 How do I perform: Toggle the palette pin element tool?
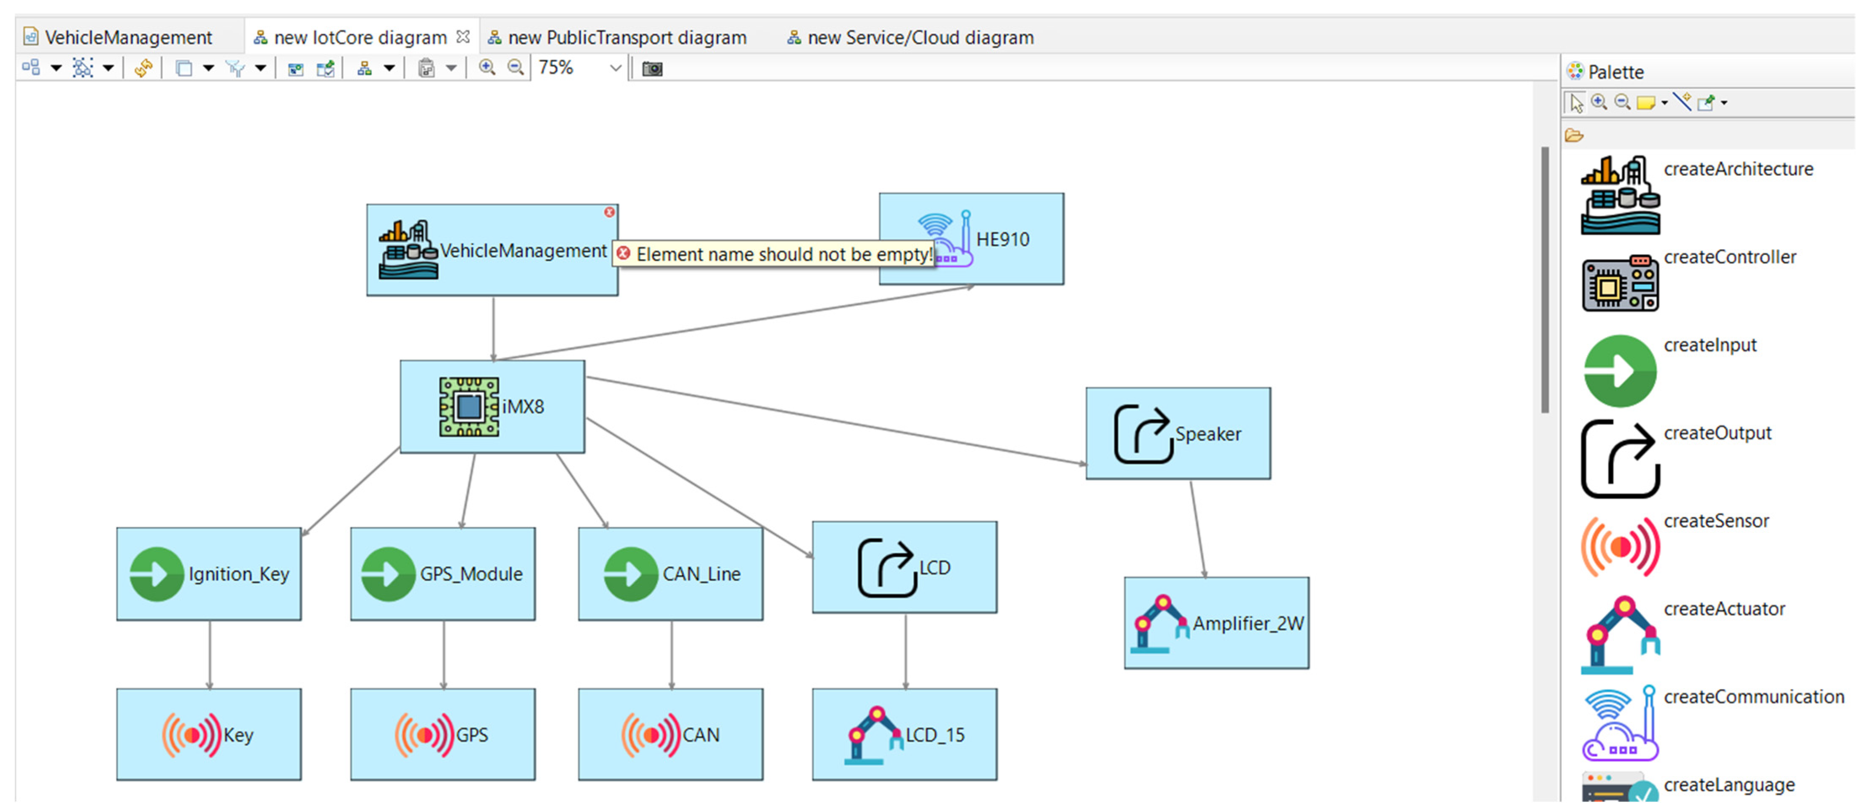pos(1706,102)
